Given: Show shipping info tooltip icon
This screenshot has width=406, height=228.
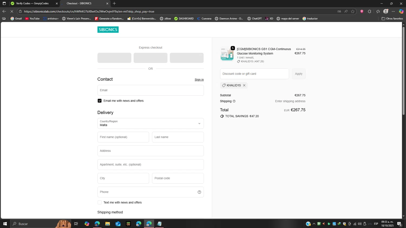Looking at the screenshot, I should 234,101.
